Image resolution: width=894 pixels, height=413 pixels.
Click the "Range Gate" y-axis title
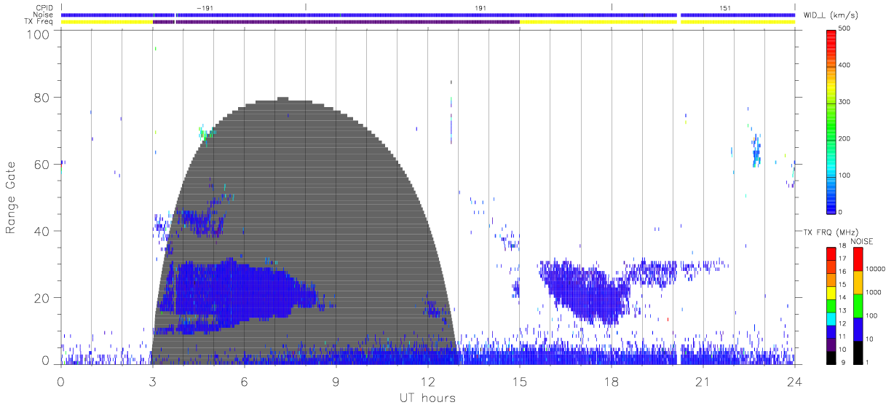11,198
